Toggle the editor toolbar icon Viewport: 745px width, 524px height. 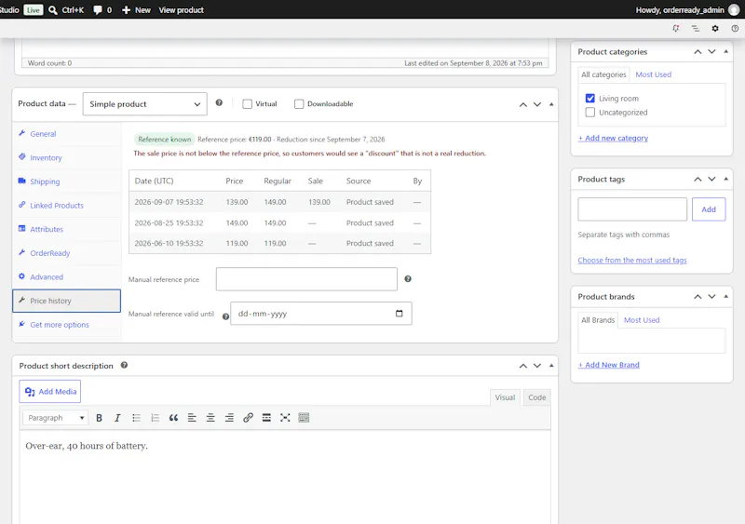coord(304,418)
